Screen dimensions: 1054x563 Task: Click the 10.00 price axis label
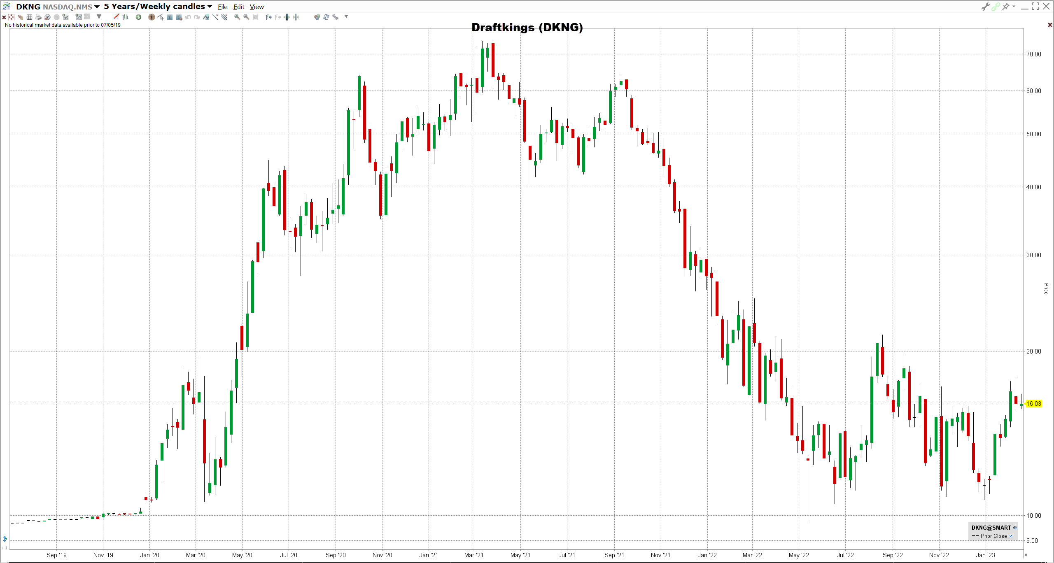(x=1033, y=516)
